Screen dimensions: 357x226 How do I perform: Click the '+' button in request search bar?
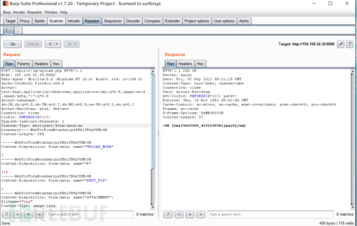pyautogui.click(x=27, y=214)
